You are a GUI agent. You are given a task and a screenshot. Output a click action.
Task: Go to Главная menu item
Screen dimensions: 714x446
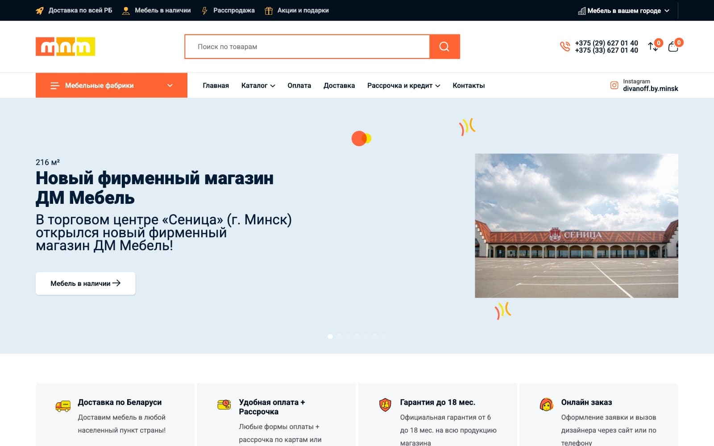(x=216, y=86)
